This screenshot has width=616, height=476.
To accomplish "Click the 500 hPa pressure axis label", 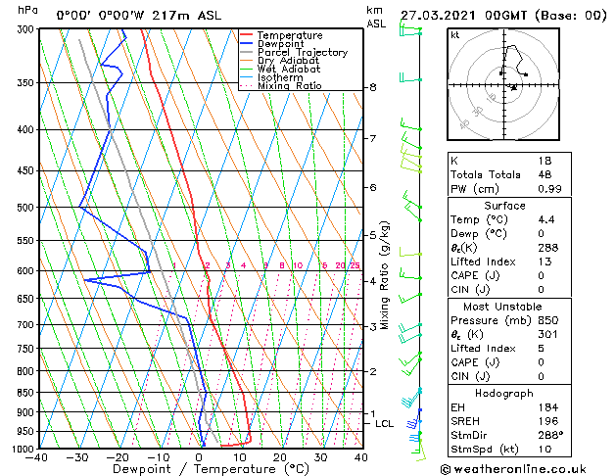I will (x=25, y=208).
